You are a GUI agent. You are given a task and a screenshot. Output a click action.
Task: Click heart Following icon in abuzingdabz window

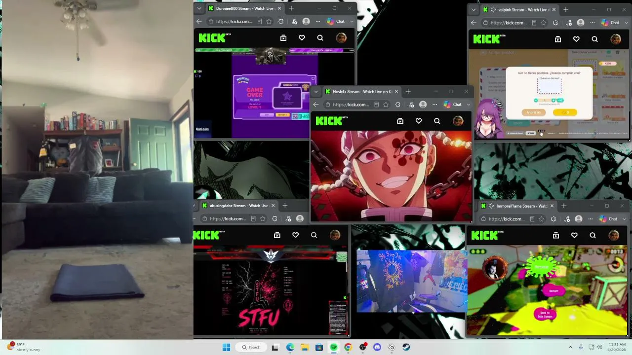[295, 235]
